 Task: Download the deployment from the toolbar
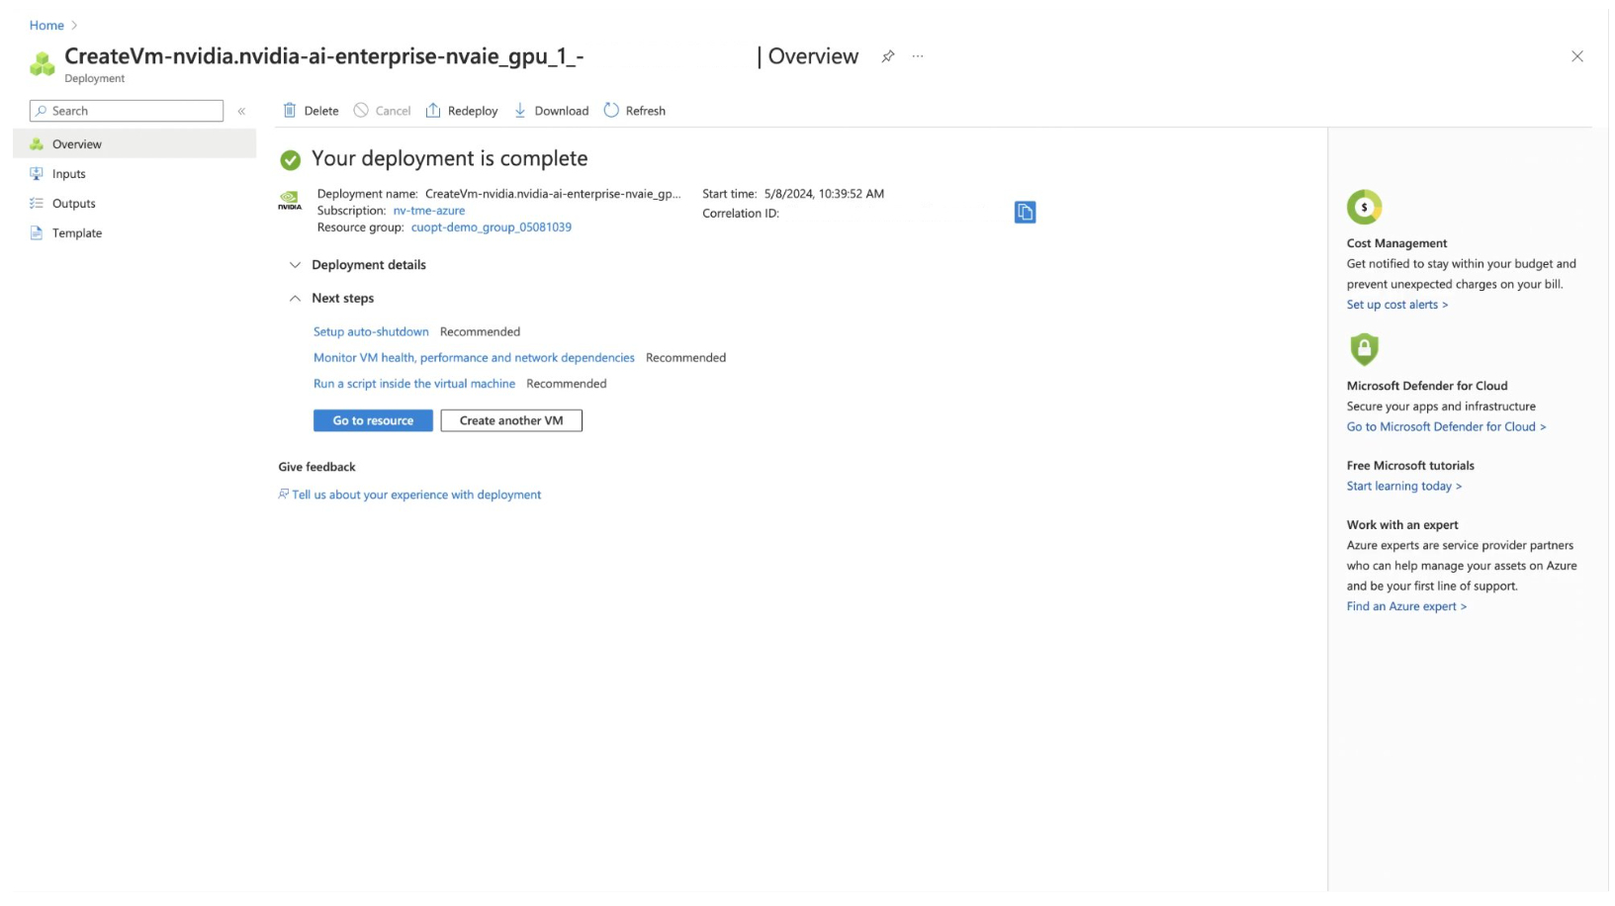(x=551, y=111)
